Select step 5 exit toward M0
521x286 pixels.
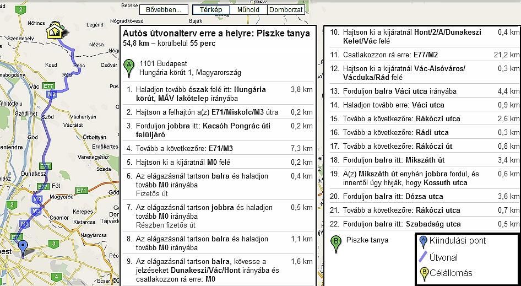[218, 162]
